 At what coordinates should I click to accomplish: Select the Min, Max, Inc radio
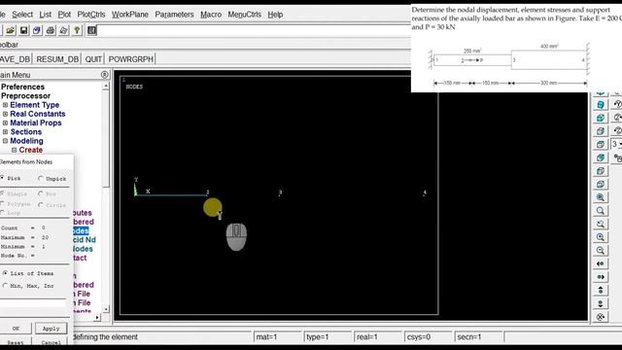click(5, 285)
